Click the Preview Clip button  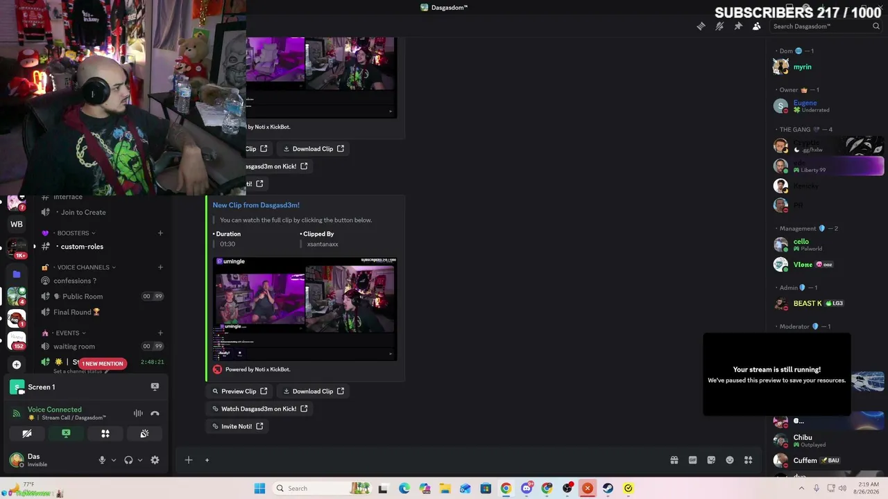(240, 391)
